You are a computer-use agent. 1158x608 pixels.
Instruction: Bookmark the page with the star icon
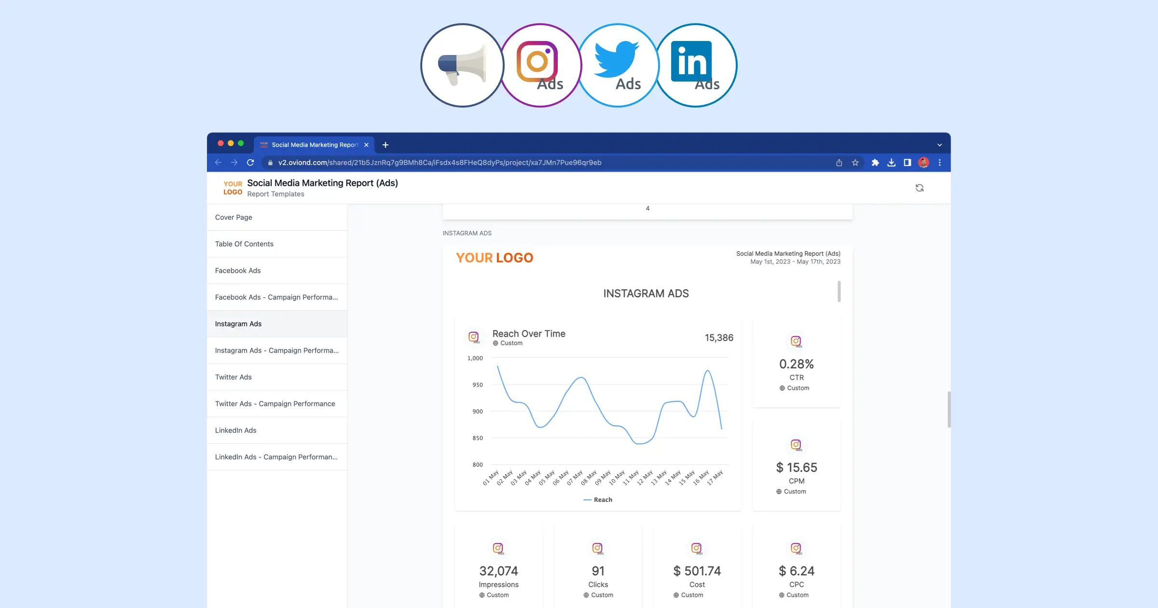pyautogui.click(x=855, y=163)
